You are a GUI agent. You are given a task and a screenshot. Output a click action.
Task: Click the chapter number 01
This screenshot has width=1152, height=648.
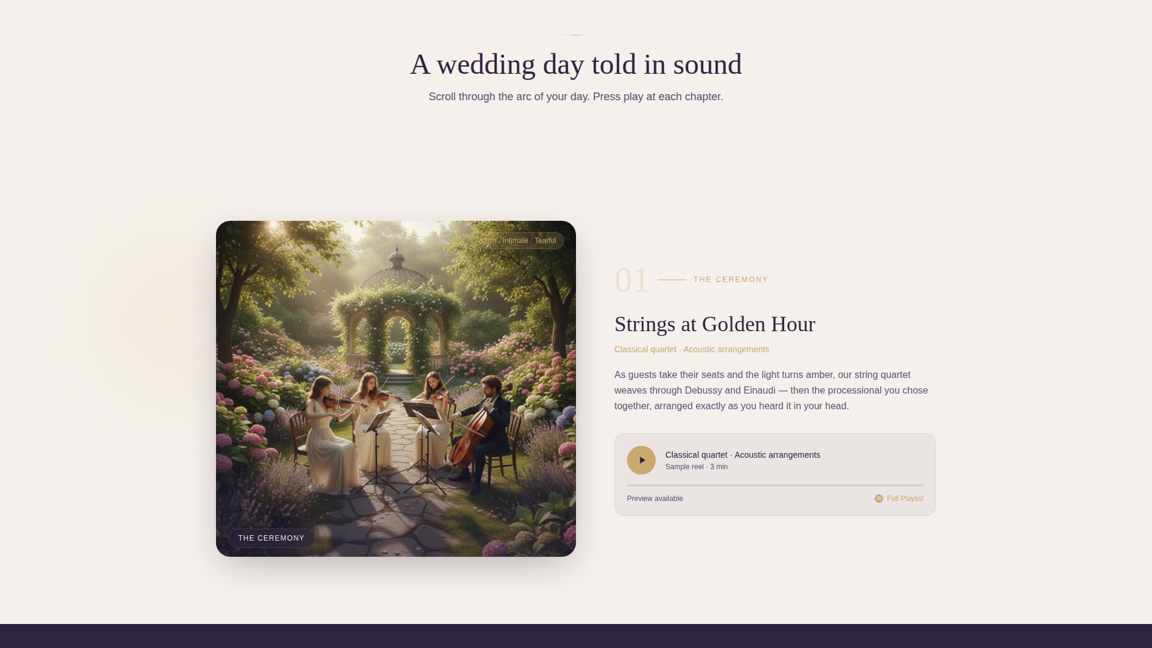pyautogui.click(x=631, y=280)
